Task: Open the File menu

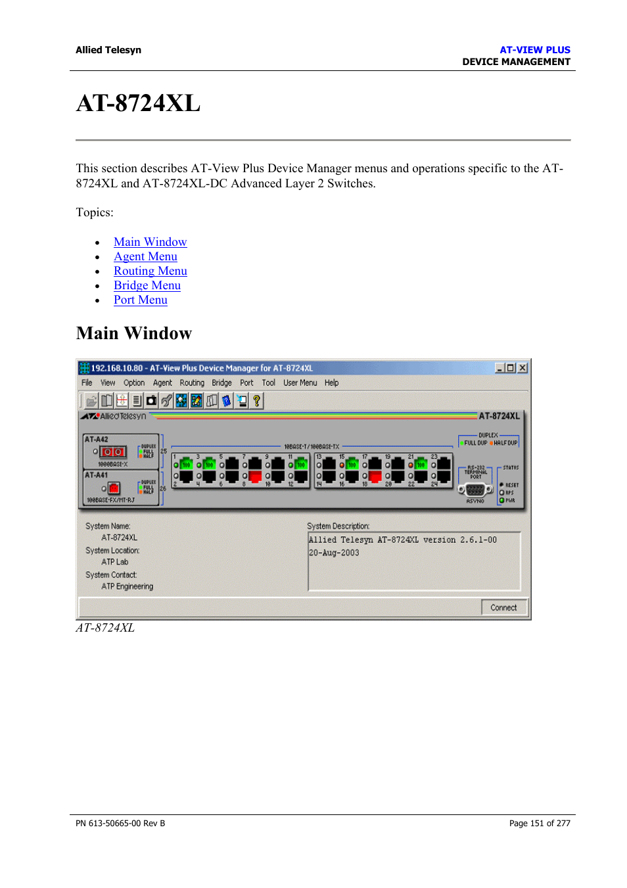Action: (87, 383)
